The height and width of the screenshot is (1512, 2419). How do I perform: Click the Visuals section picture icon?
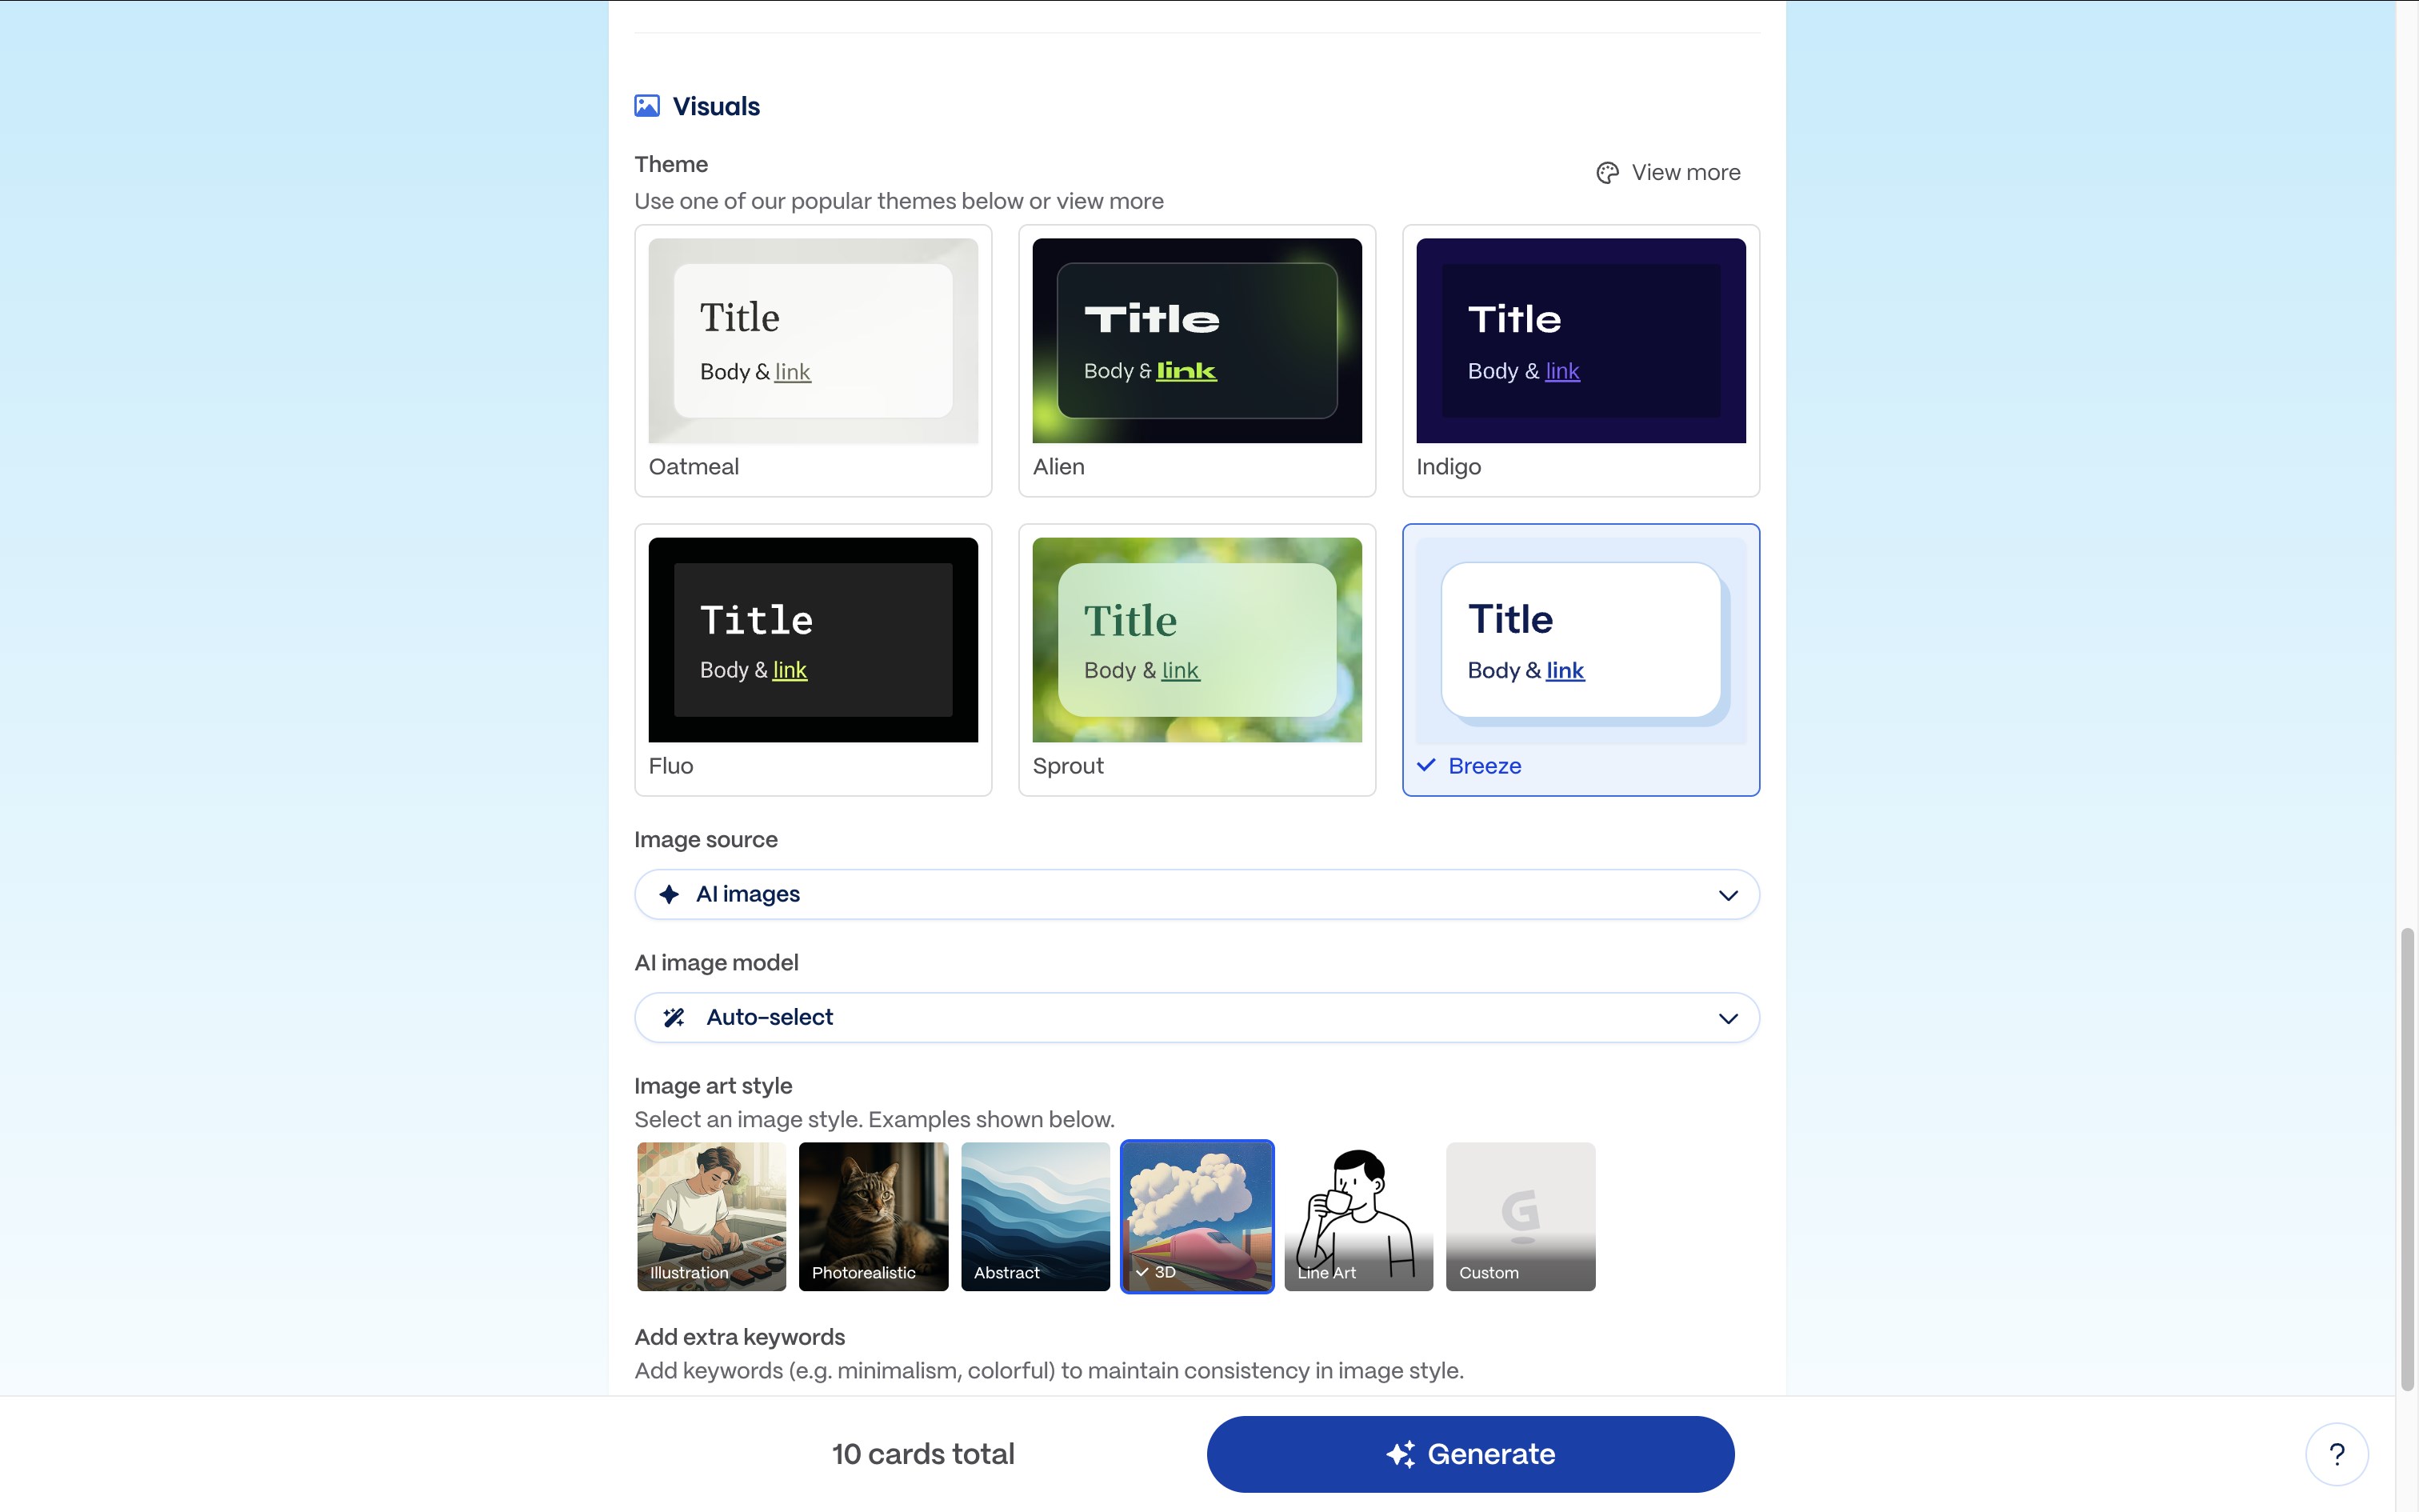point(648,104)
